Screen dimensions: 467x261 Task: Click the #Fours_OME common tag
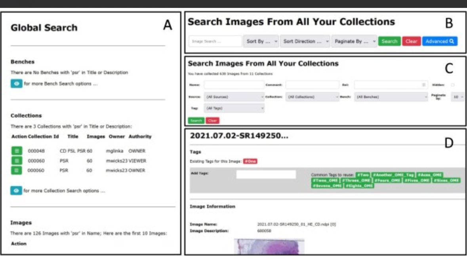pyautogui.click(x=387, y=180)
